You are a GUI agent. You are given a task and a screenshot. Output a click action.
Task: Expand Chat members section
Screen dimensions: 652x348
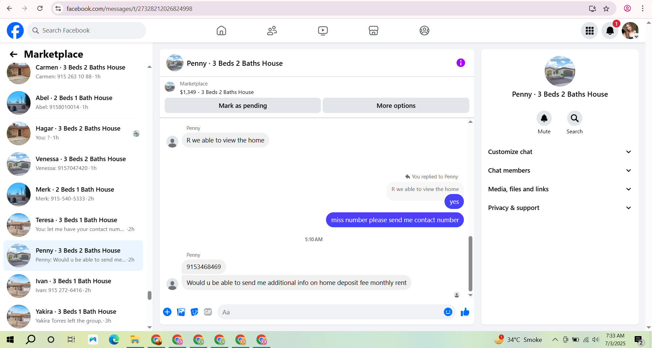(560, 171)
